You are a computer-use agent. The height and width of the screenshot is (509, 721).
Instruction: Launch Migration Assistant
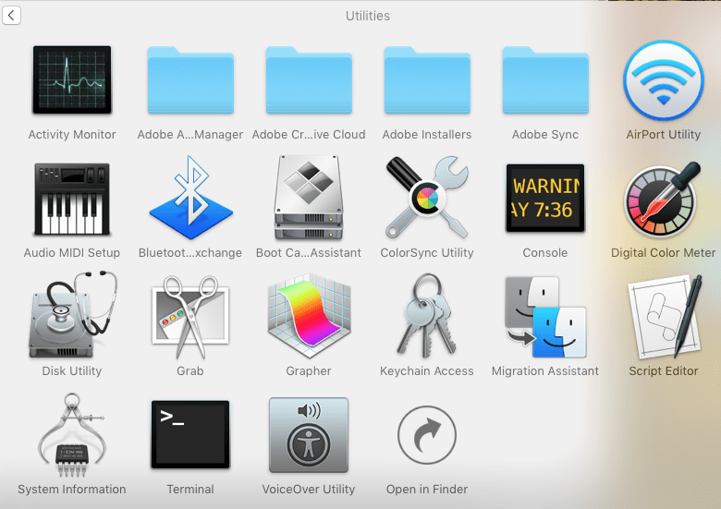tap(545, 317)
